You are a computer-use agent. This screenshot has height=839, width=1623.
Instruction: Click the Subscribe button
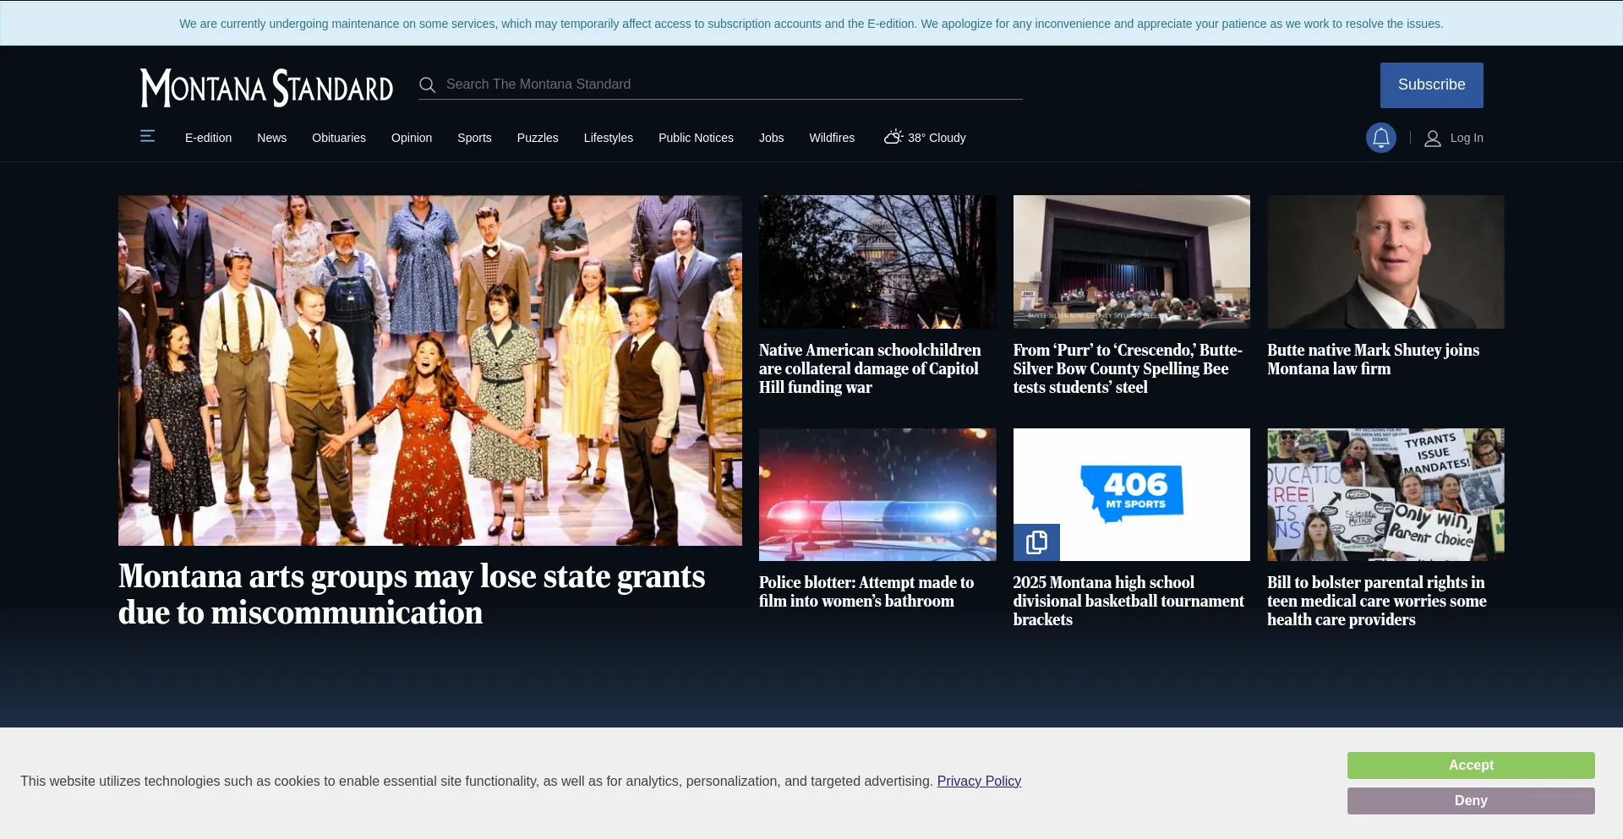click(x=1431, y=85)
